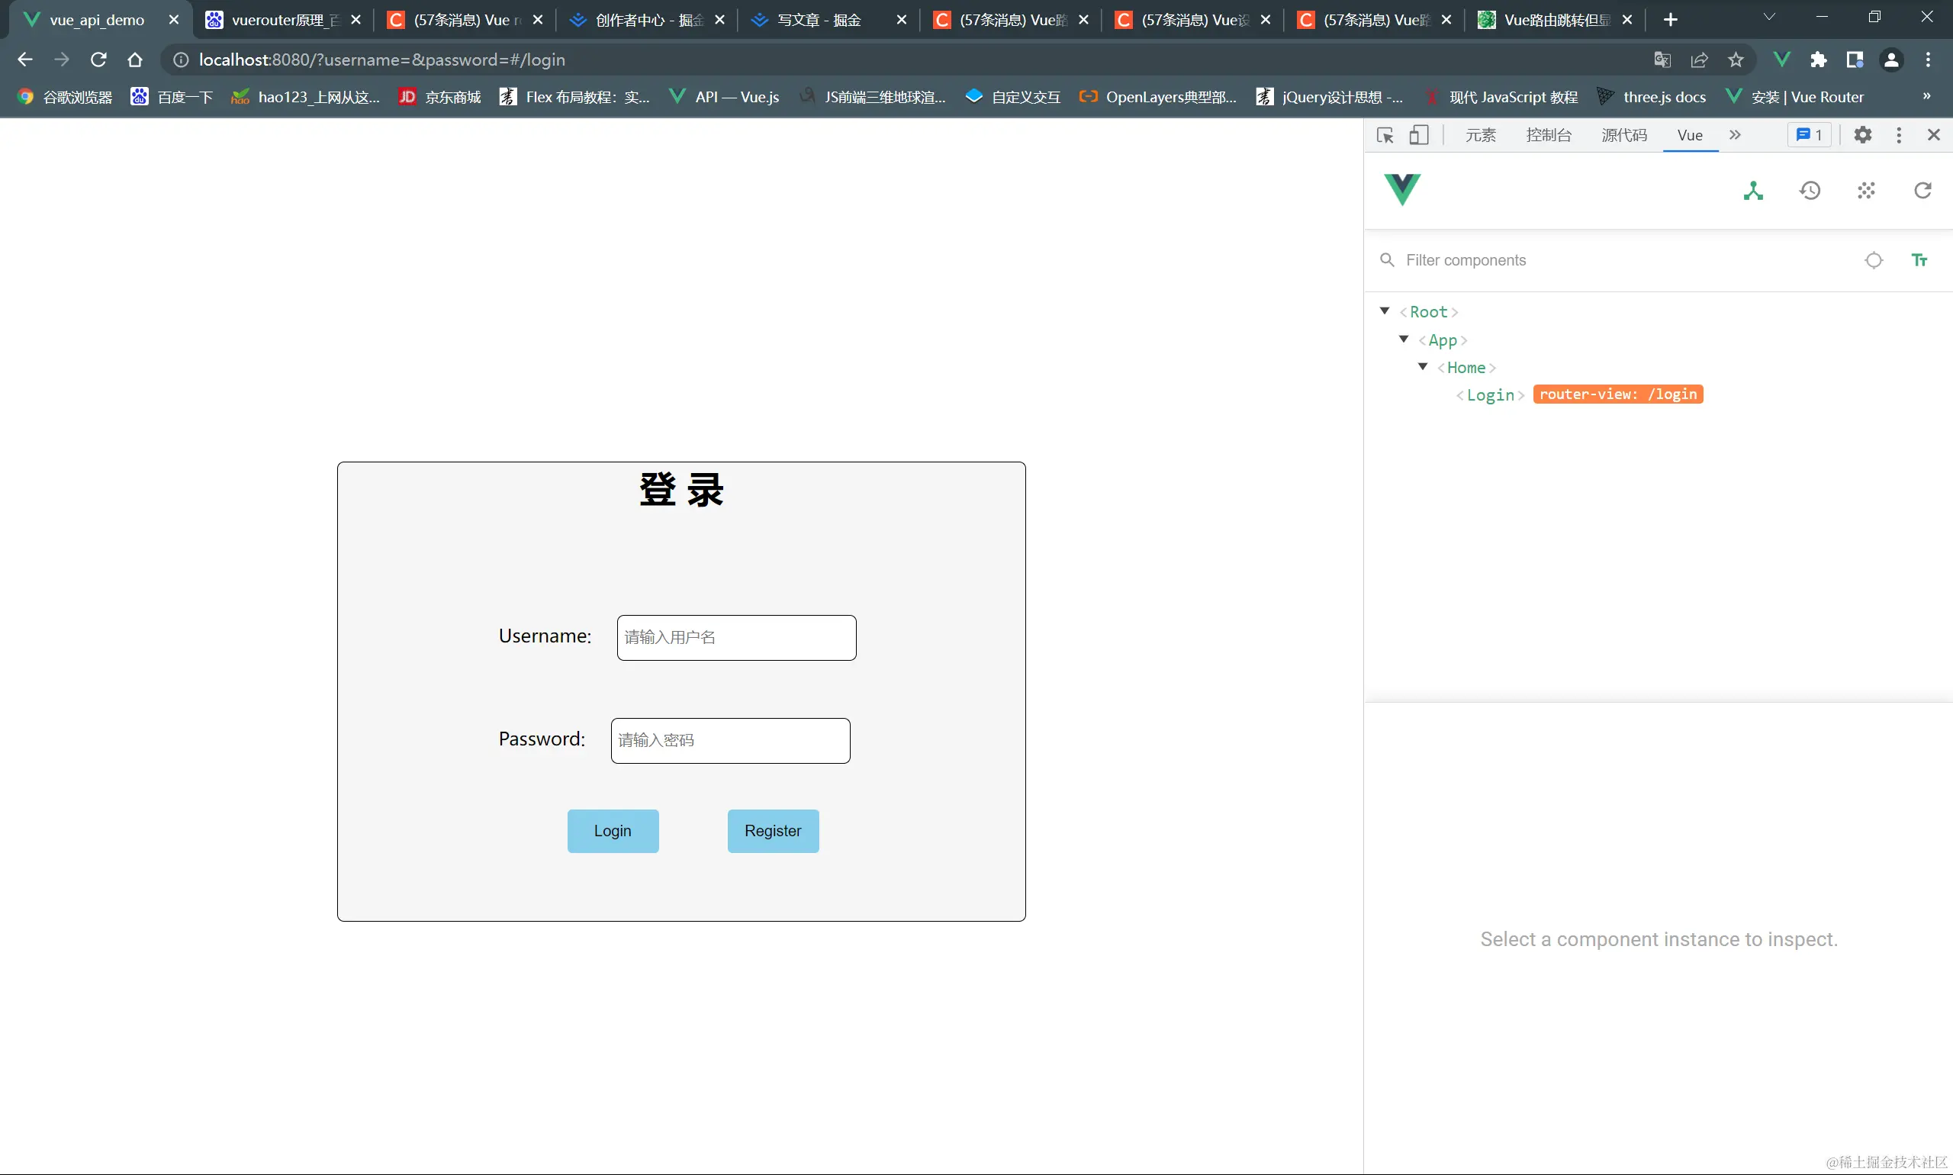Click the Register button
The image size is (1953, 1175).
pyautogui.click(x=773, y=831)
